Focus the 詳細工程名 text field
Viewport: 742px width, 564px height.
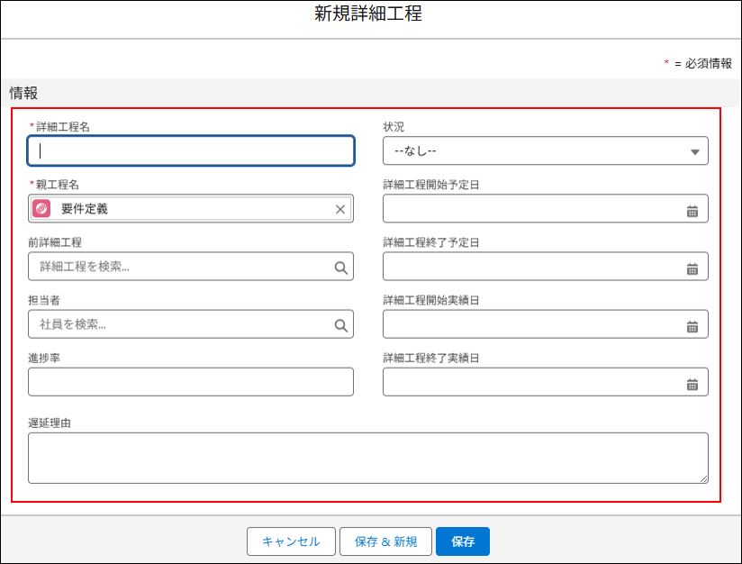[191, 151]
